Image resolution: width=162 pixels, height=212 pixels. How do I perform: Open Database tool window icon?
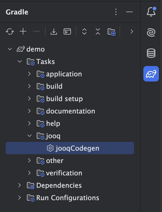pyautogui.click(x=151, y=53)
